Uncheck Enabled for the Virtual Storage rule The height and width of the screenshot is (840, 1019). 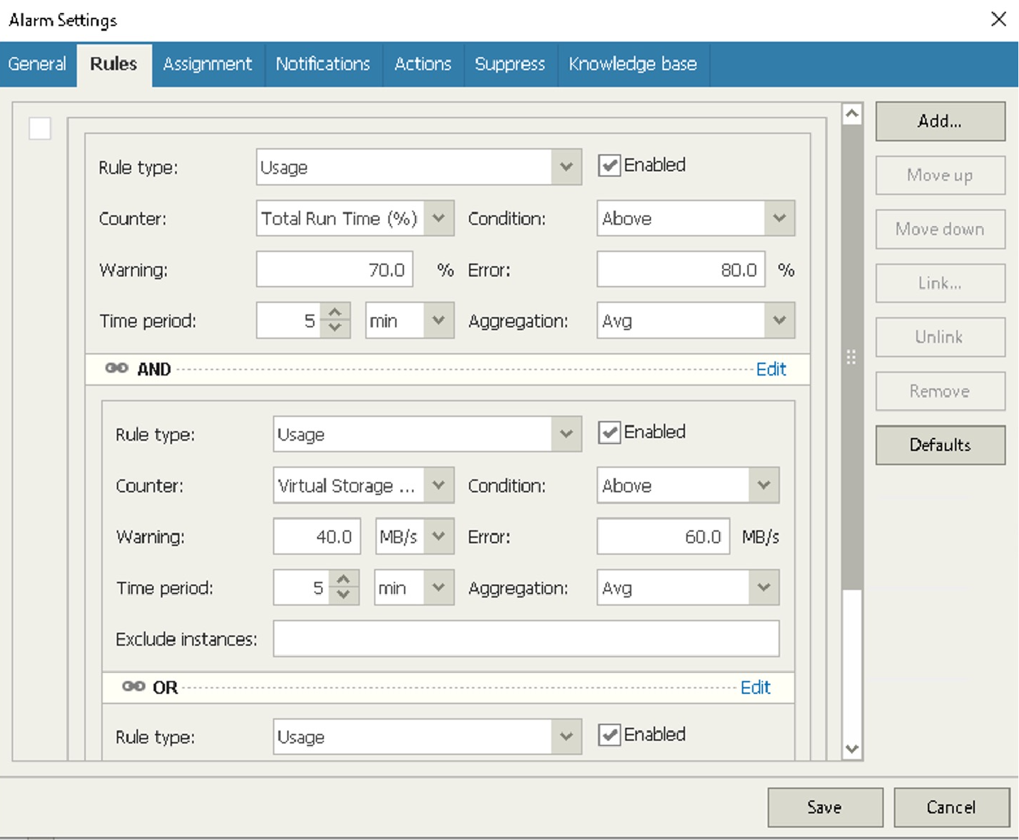click(x=609, y=433)
